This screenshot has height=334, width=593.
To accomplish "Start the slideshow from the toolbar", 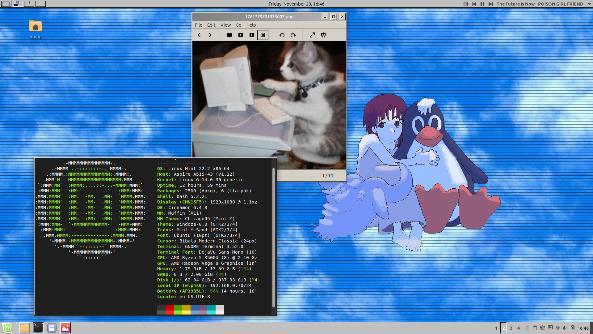I will point(323,35).
